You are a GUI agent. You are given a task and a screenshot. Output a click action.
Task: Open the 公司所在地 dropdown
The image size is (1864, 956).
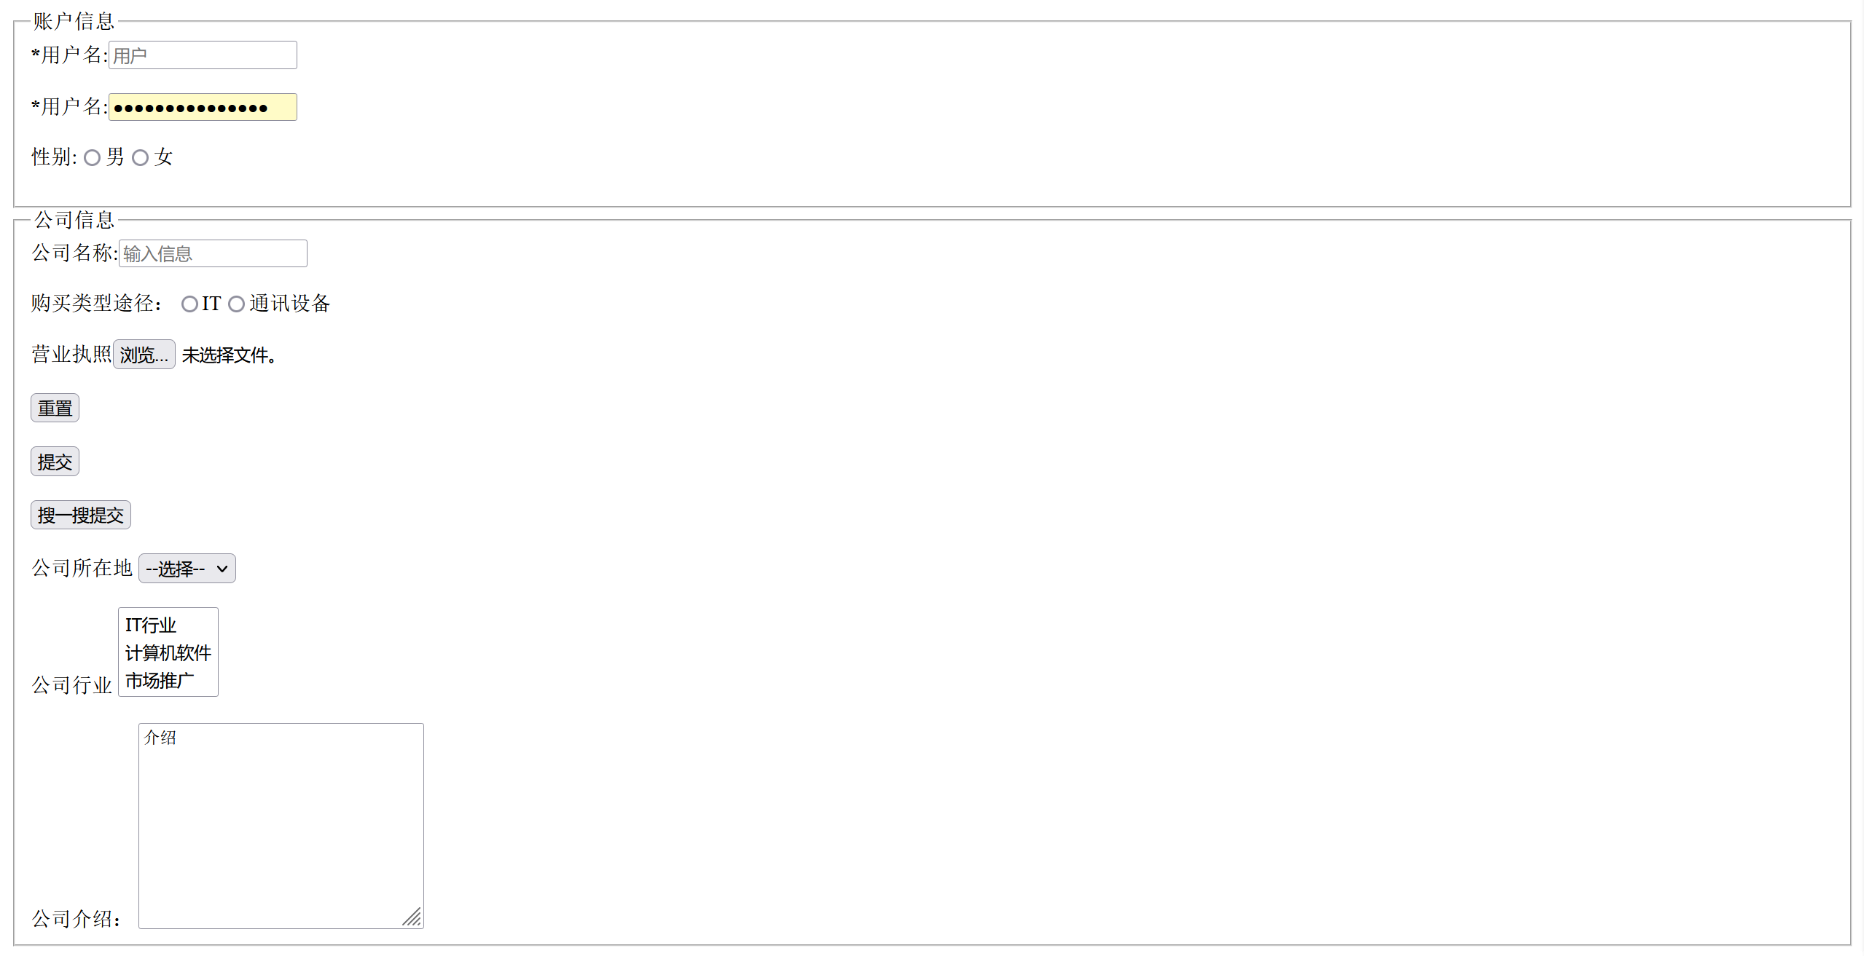click(187, 569)
